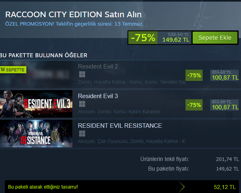The width and height of the screenshot is (241, 193).
Task: Click the SEPETTE cart badge
Action: point(13,70)
